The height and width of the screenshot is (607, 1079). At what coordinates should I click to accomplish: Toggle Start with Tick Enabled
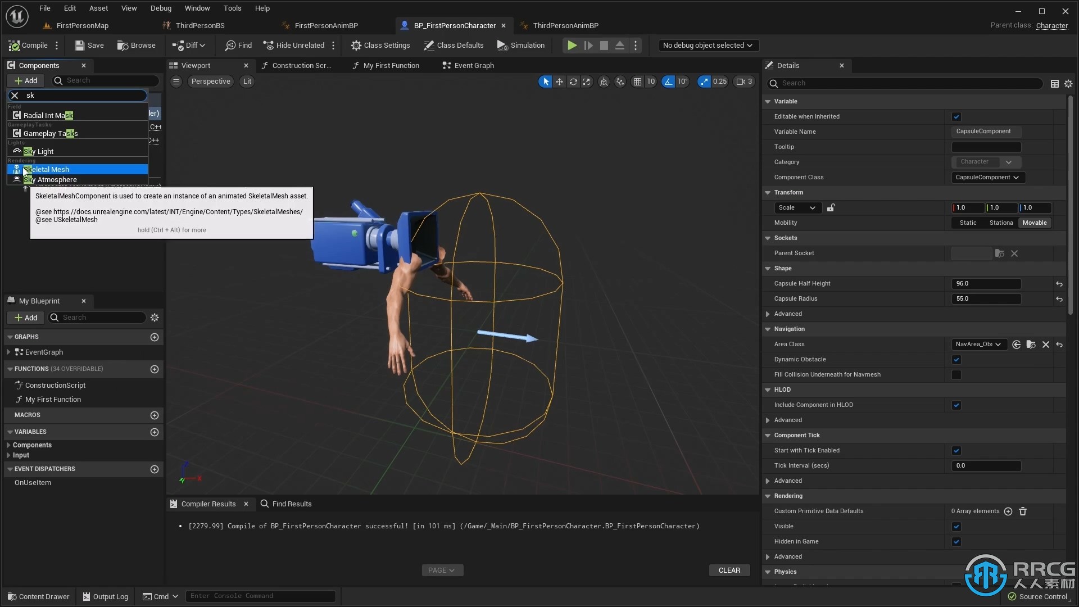click(956, 451)
